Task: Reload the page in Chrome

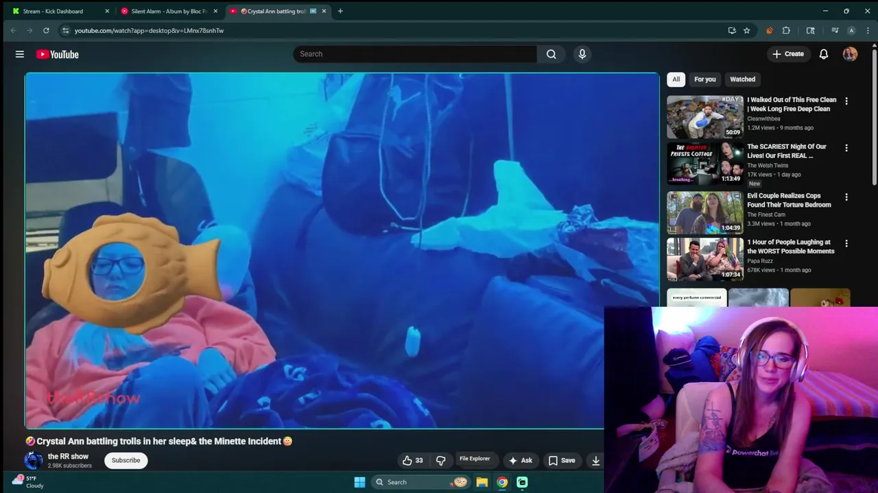Action: point(46,30)
